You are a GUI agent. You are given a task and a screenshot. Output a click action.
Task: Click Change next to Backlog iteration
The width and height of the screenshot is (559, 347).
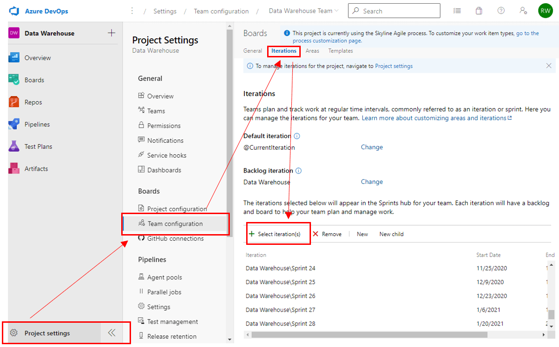(x=372, y=181)
